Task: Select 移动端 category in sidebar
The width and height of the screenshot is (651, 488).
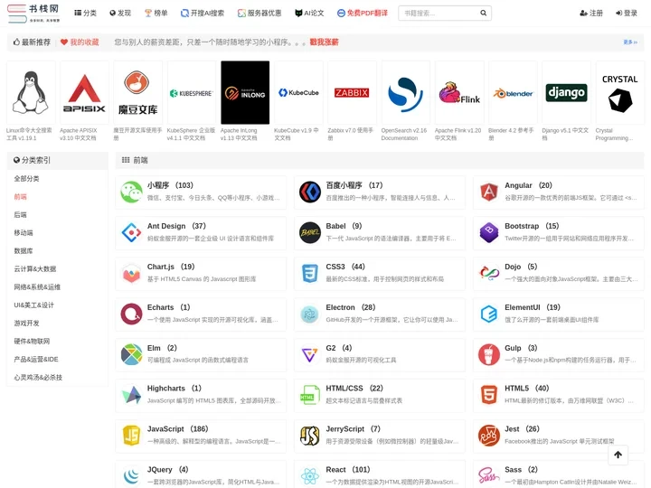Action: coord(24,233)
